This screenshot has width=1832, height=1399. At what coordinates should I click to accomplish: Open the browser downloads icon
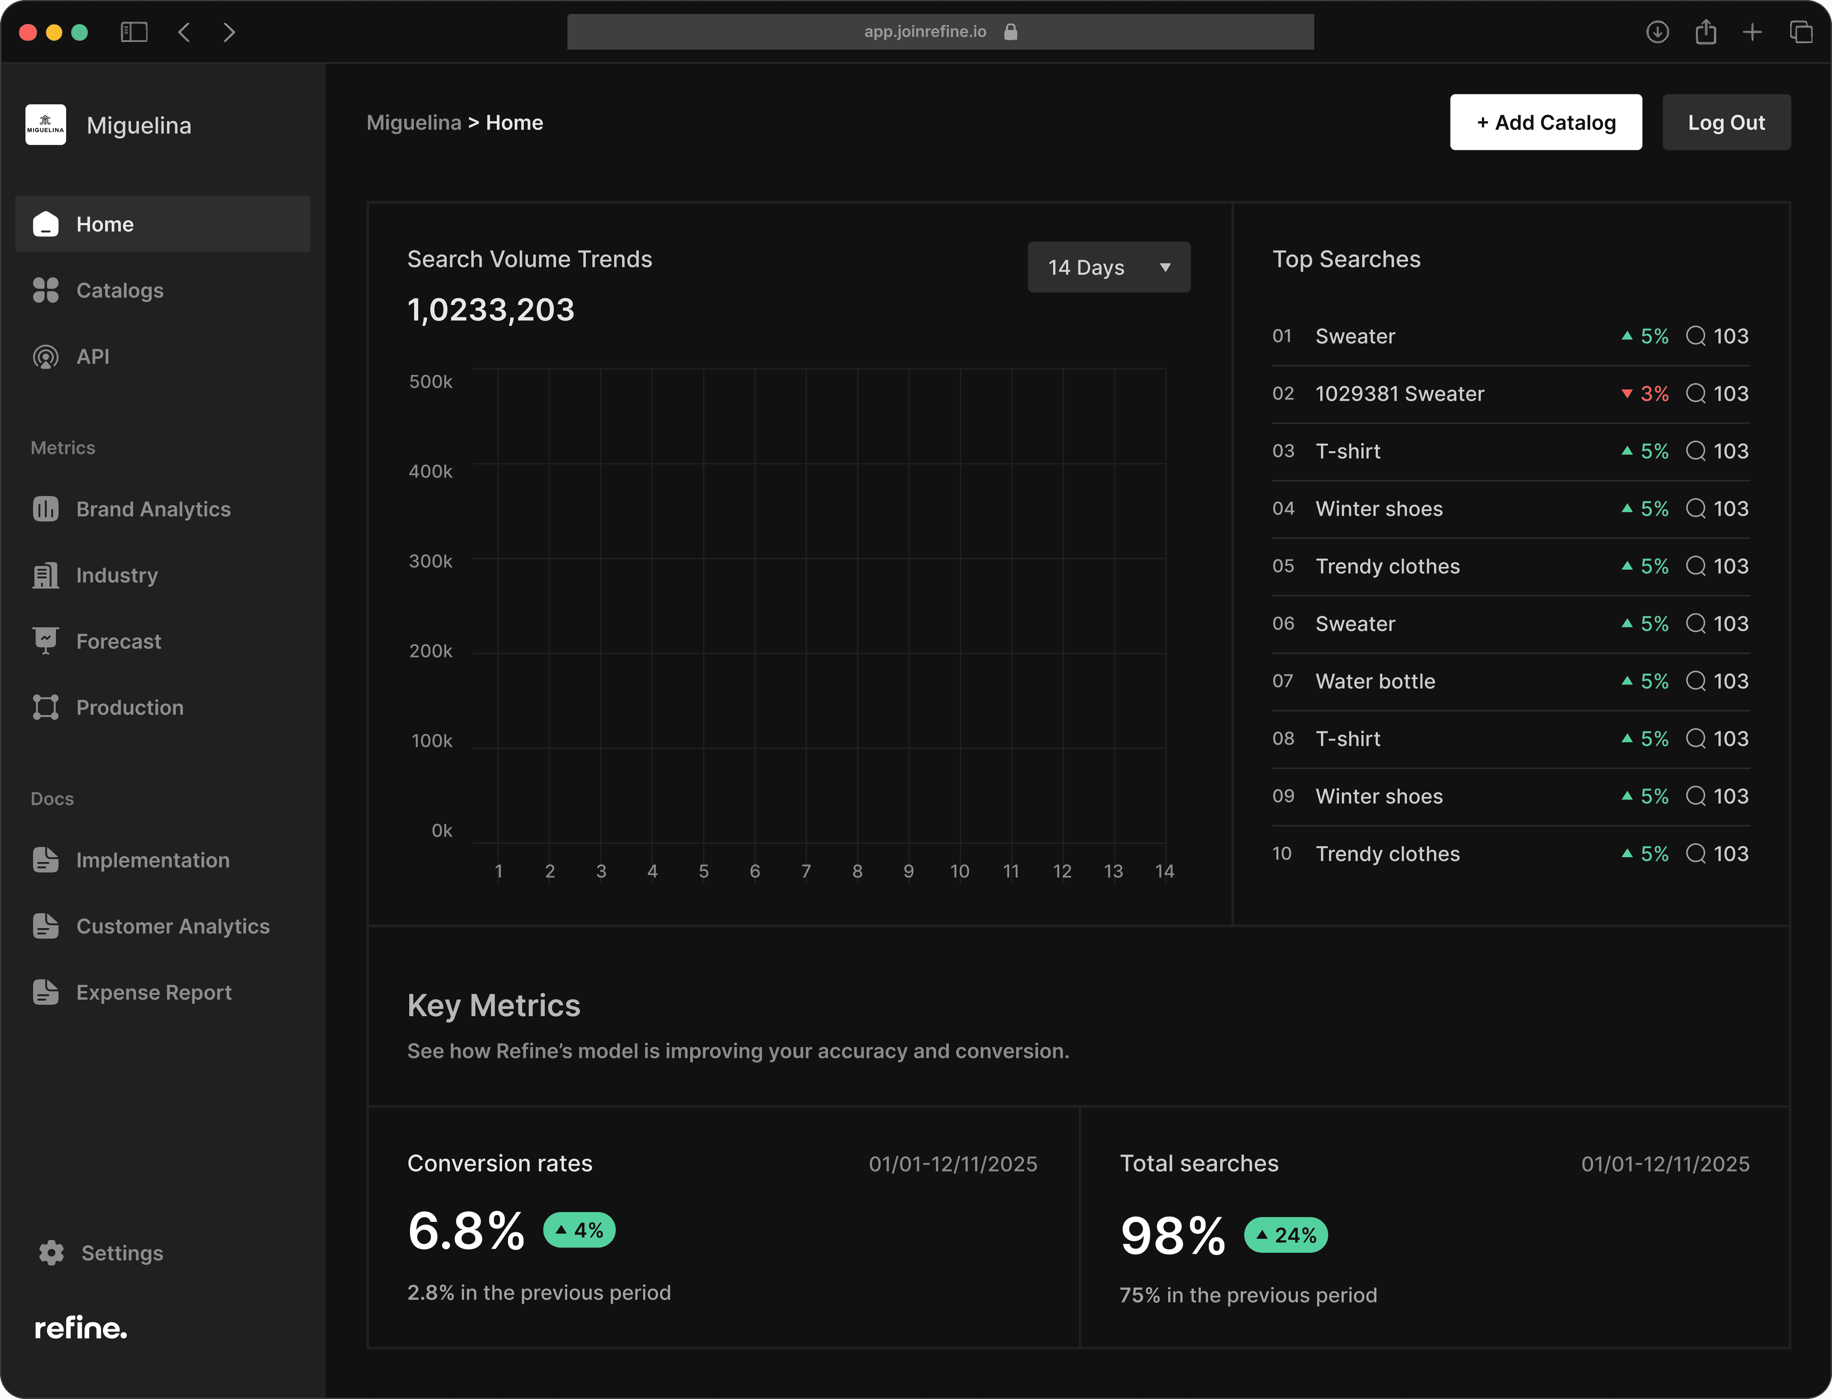pyautogui.click(x=1657, y=32)
